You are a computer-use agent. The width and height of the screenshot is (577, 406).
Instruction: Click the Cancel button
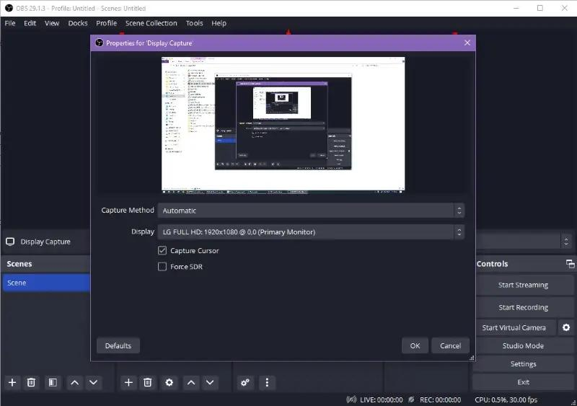(450, 345)
